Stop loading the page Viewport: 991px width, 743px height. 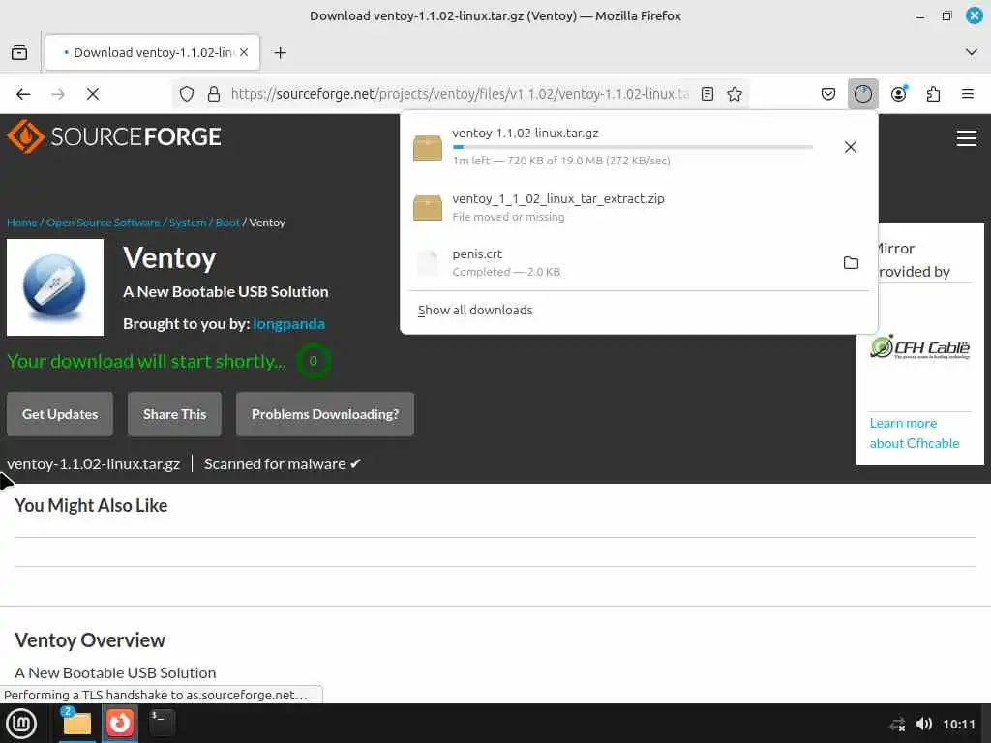(x=93, y=94)
